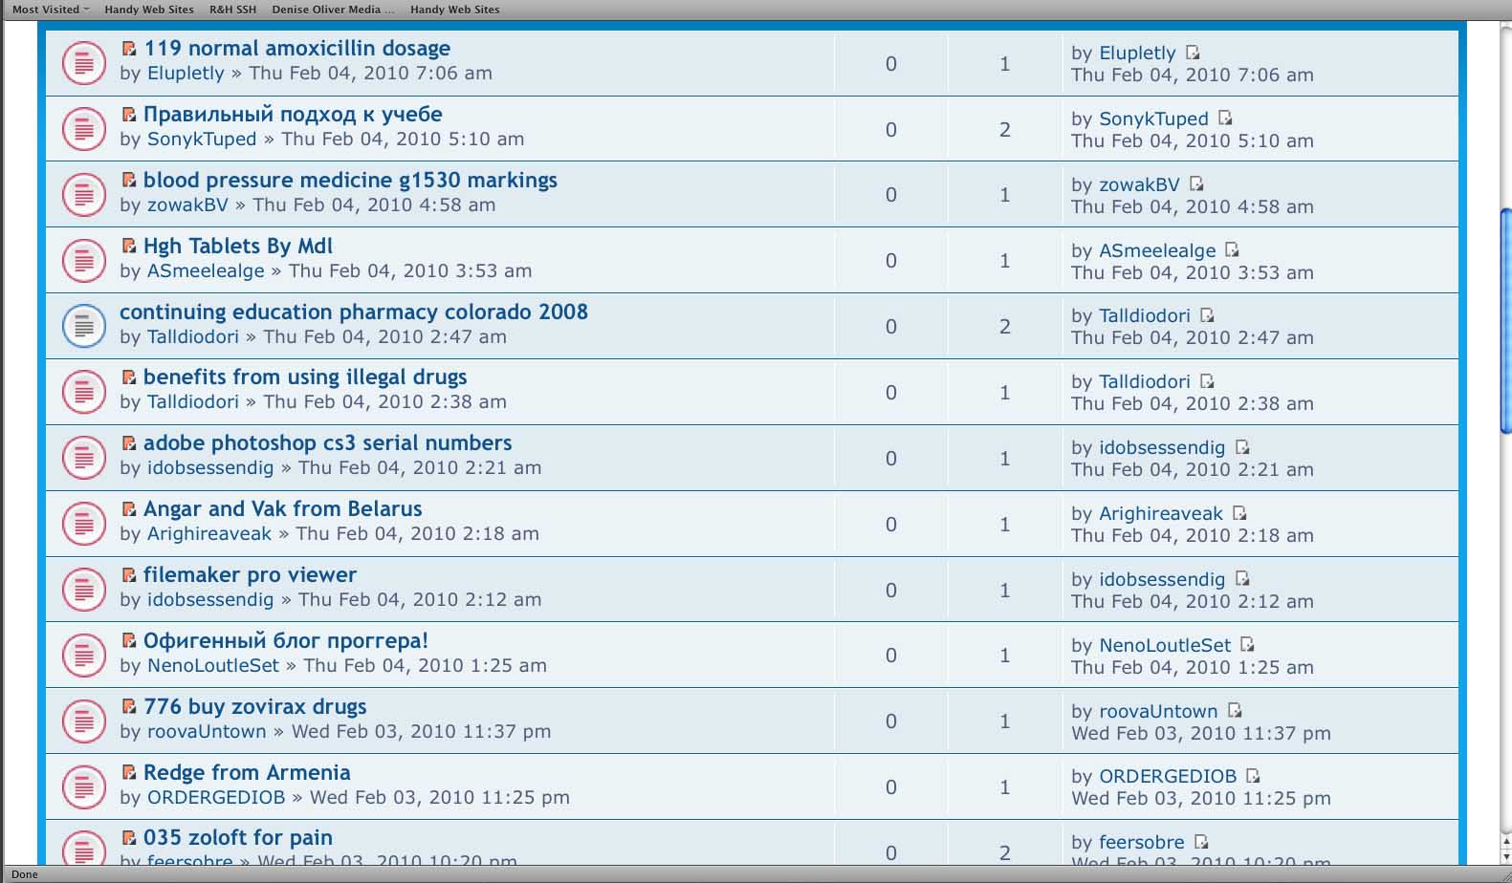Click new-post icon before adobe photoshop cs3 topic
The height and width of the screenshot is (883, 1512).
coord(129,442)
